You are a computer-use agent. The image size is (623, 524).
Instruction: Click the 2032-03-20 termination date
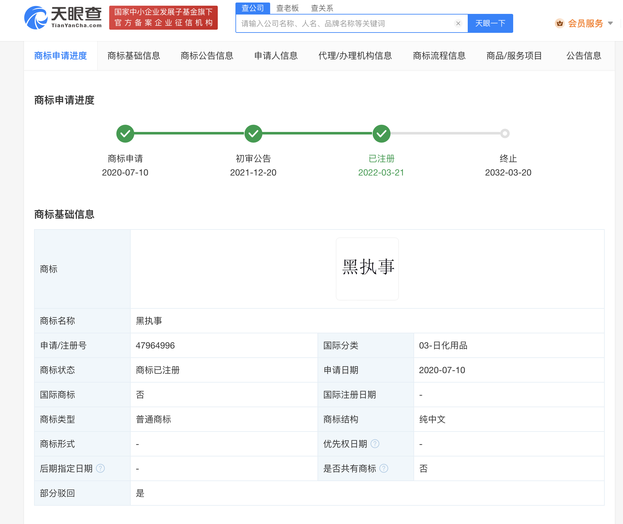[x=508, y=172]
